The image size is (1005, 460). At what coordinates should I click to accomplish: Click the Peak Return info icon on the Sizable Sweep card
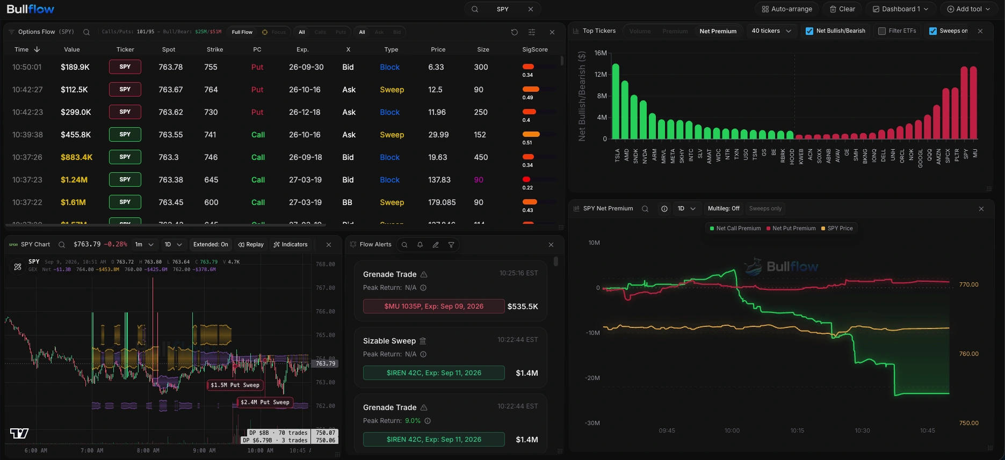point(423,354)
